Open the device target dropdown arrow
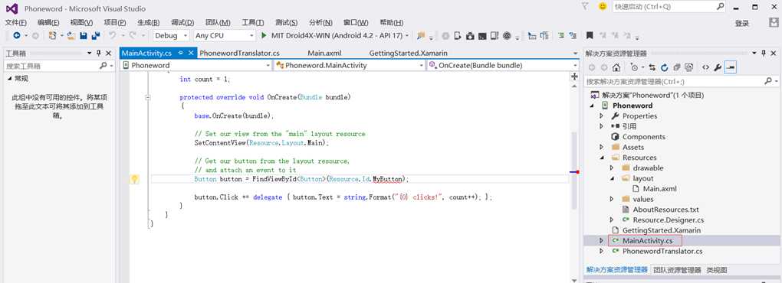Image resolution: width=782 pixels, height=283 pixels. (407, 36)
